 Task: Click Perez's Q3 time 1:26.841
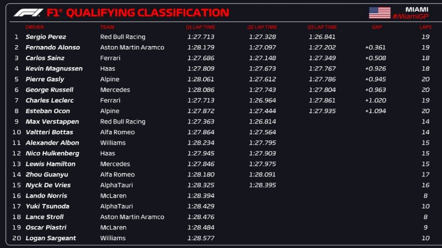pos(322,37)
